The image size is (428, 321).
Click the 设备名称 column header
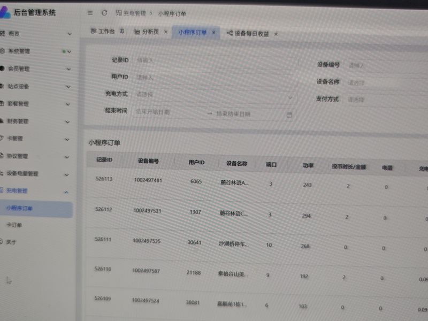coord(236,164)
